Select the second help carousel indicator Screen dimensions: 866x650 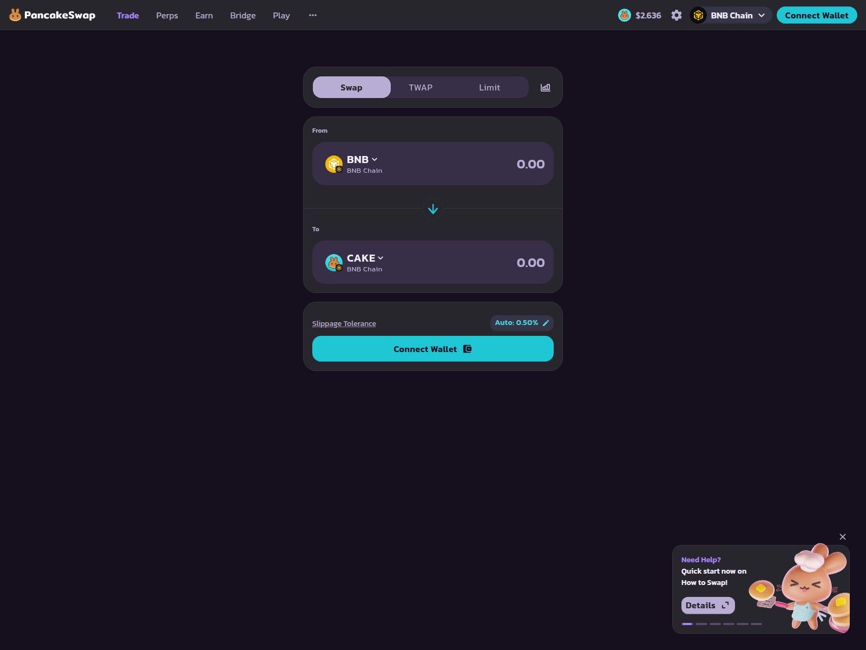(701, 624)
